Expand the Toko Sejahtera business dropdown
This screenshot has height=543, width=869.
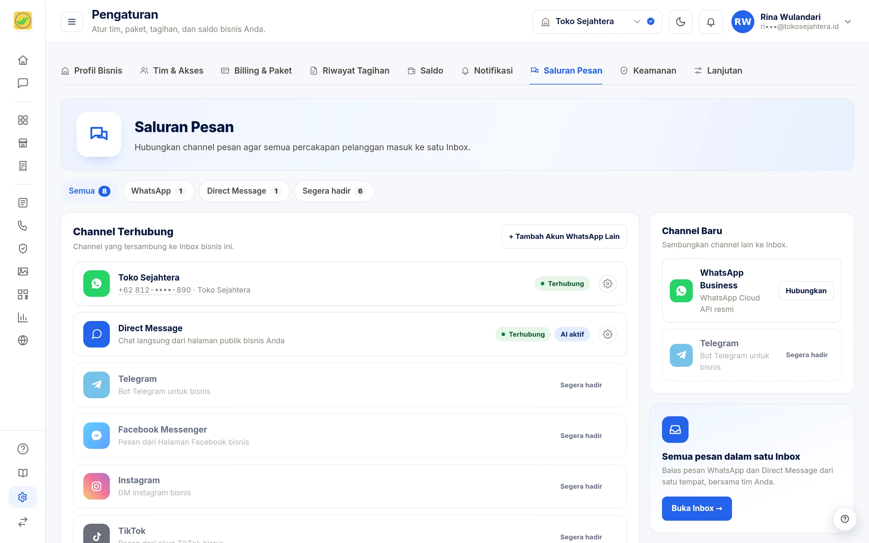pyautogui.click(x=597, y=22)
